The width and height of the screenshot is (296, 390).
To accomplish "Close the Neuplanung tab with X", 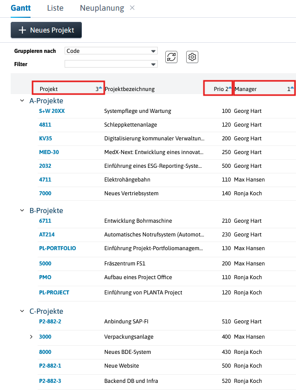I will [x=132, y=8].
